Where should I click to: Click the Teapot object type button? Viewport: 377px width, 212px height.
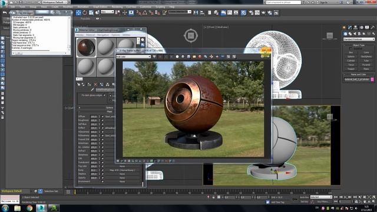351,69
